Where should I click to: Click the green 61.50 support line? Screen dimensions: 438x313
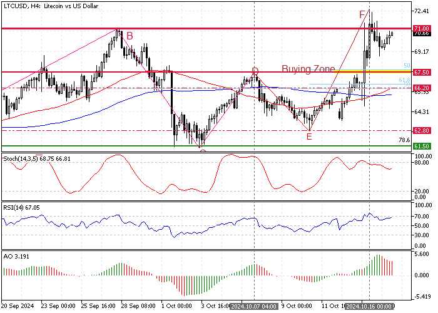click(206, 146)
